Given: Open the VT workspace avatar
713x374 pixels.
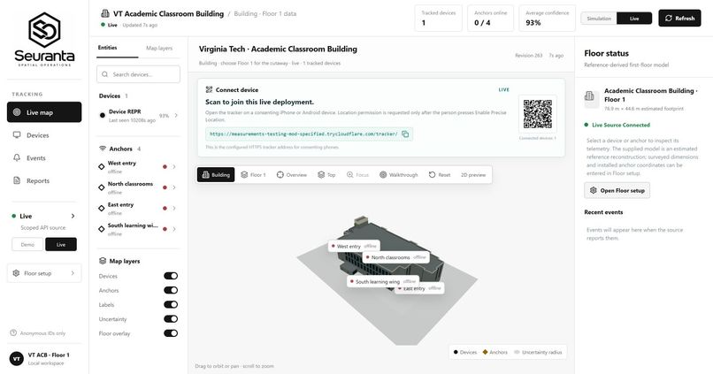Looking at the screenshot, I should 17,359.
